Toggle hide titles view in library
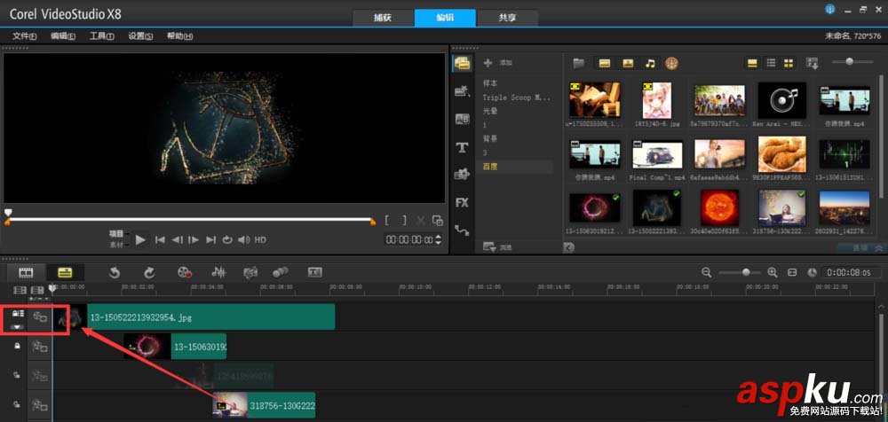The height and width of the screenshot is (422, 888). pyautogui.click(x=752, y=63)
